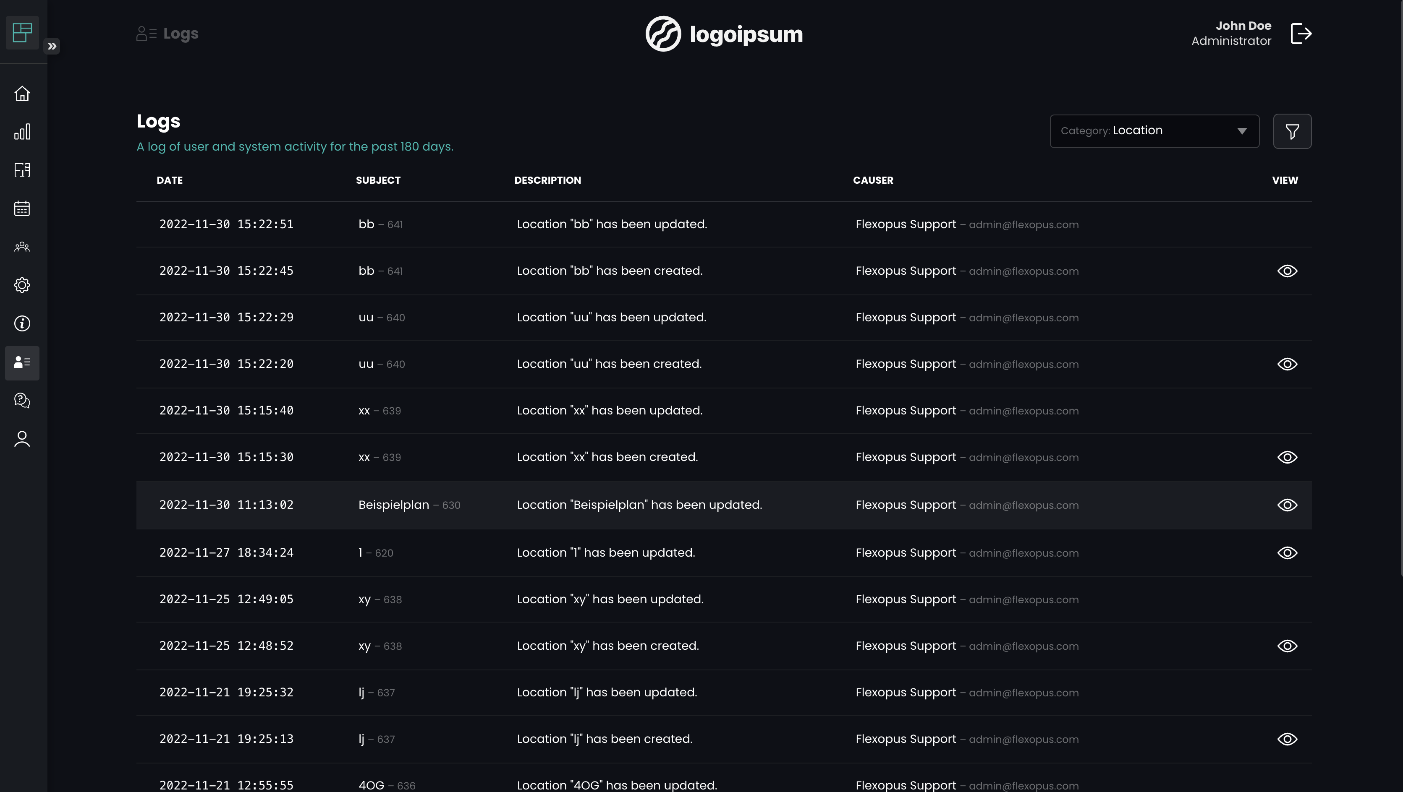The height and width of the screenshot is (792, 1403).
Task: Open the bar chart analytics icon
Action: 22,132
